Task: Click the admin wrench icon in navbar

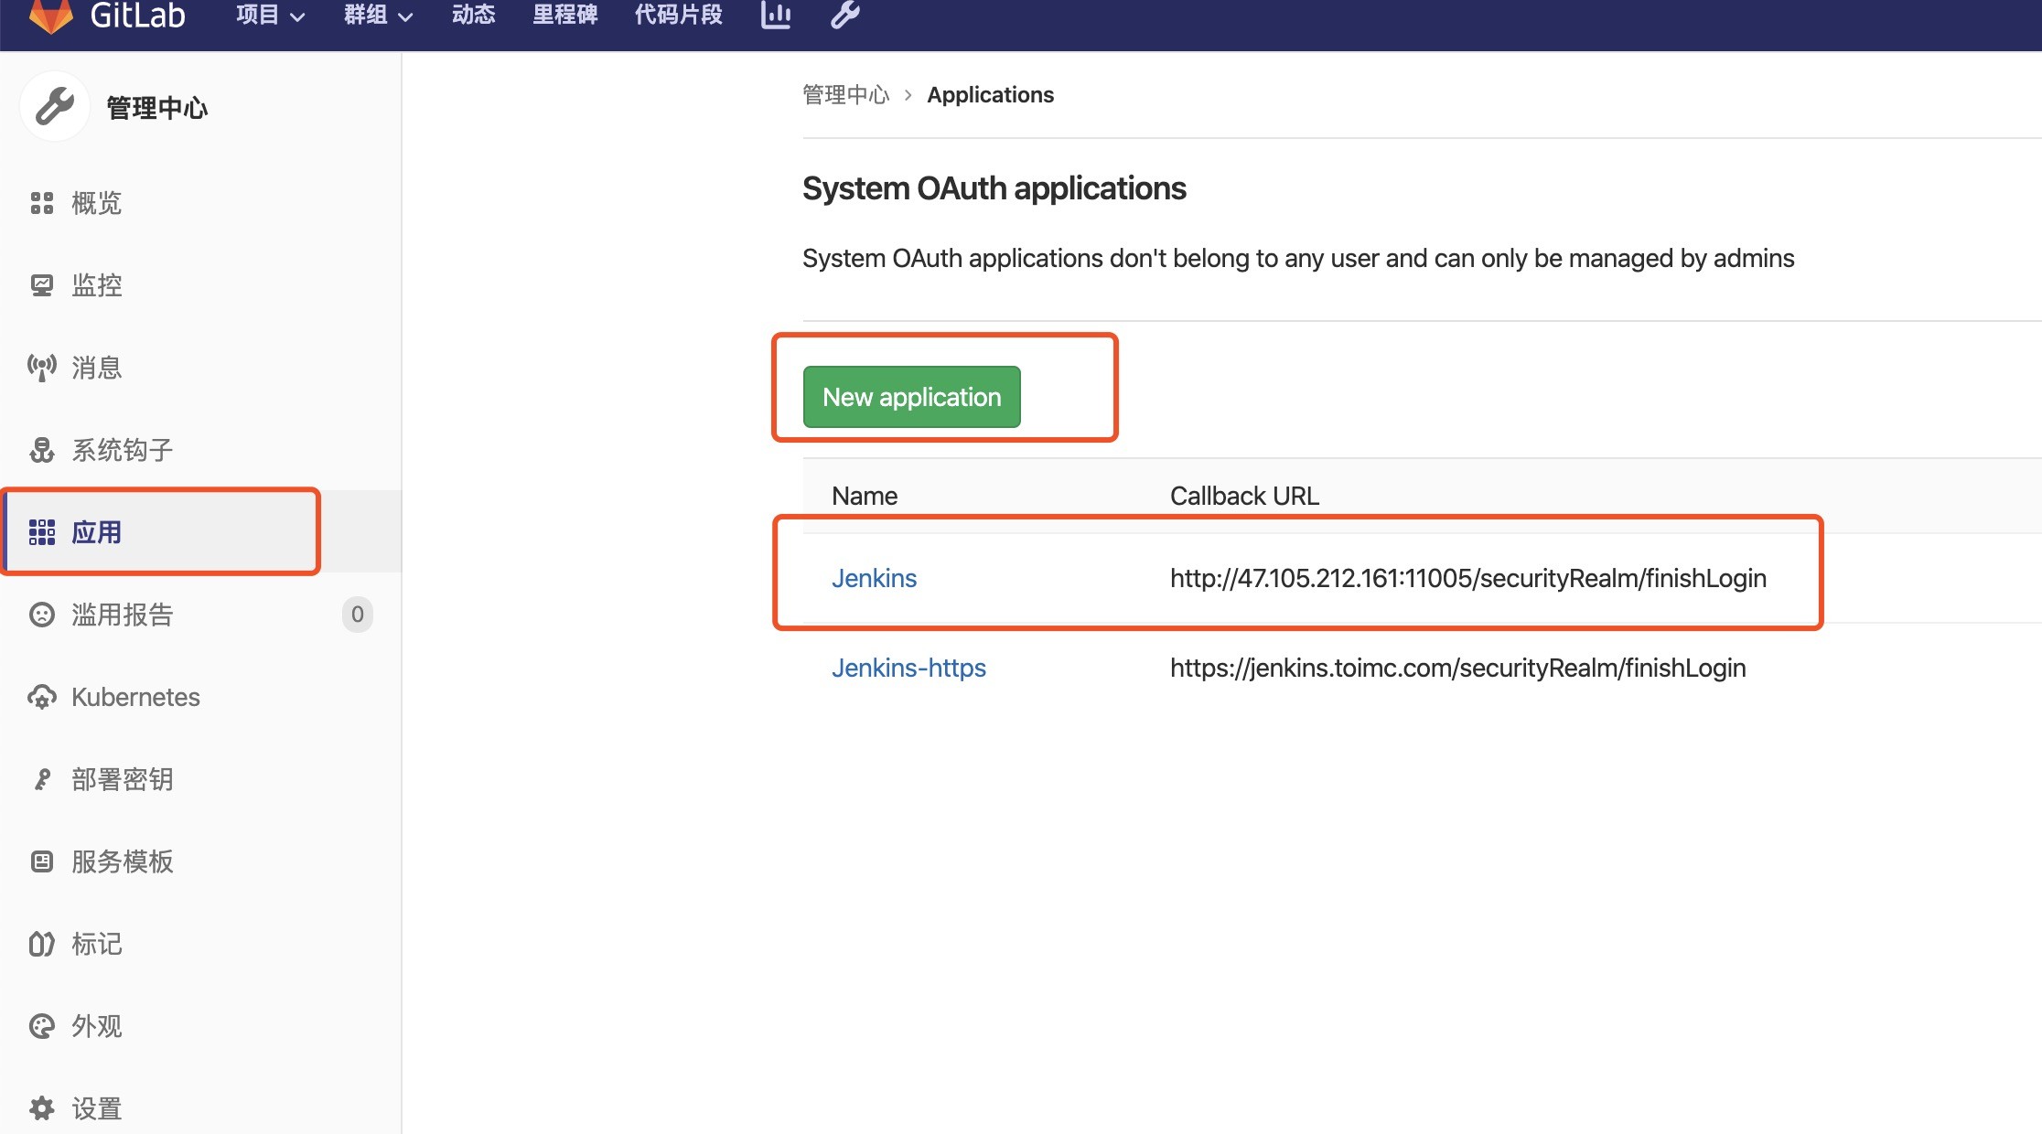Action: (844, 15)
